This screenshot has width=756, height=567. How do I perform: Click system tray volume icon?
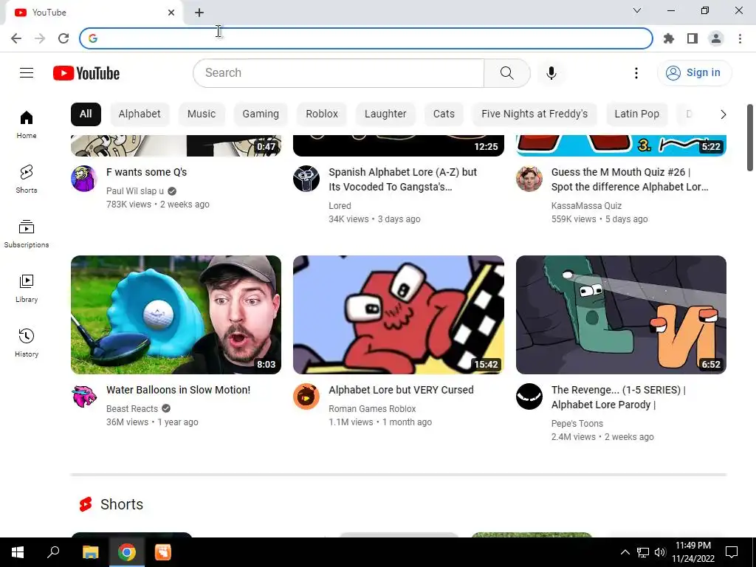[660, 552]
